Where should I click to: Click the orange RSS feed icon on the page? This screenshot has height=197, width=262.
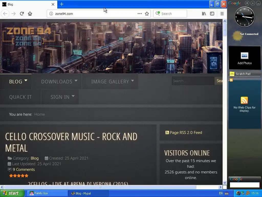coord(167,133)
